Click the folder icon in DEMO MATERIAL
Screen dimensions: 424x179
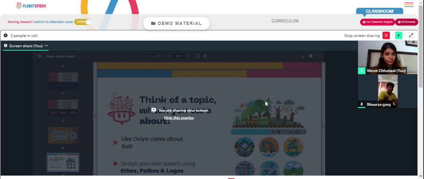point(153,23)
